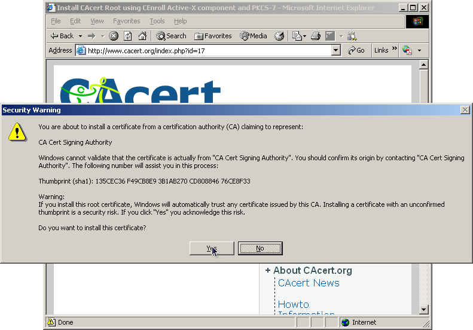Open the Edit menu
The height and width of the screenshot is (330, 473).
coord(75,21)
